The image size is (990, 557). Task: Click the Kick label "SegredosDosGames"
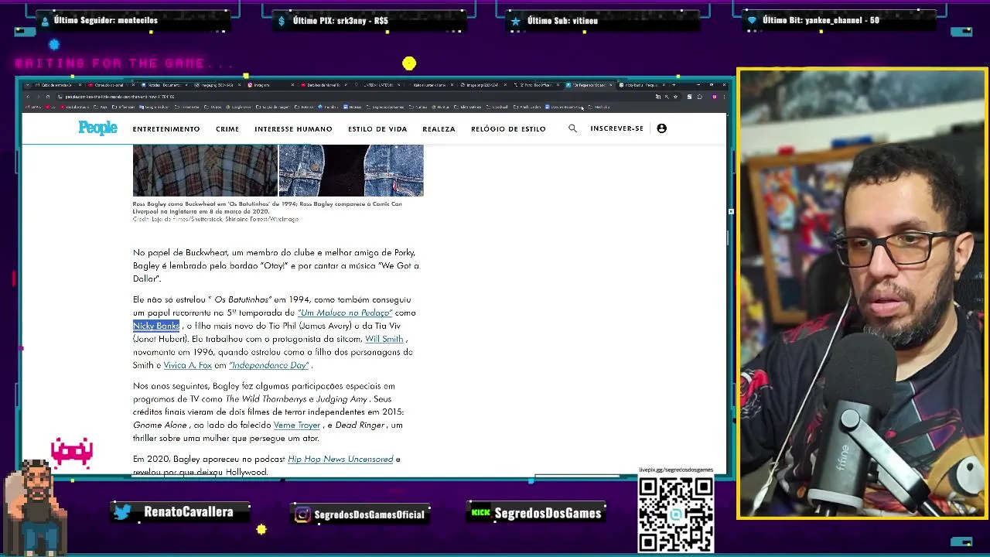(x=548, y=513)
